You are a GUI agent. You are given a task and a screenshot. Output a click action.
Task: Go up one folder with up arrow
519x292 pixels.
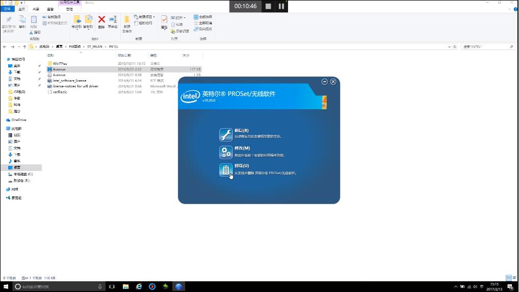click(x=24, y=47)
